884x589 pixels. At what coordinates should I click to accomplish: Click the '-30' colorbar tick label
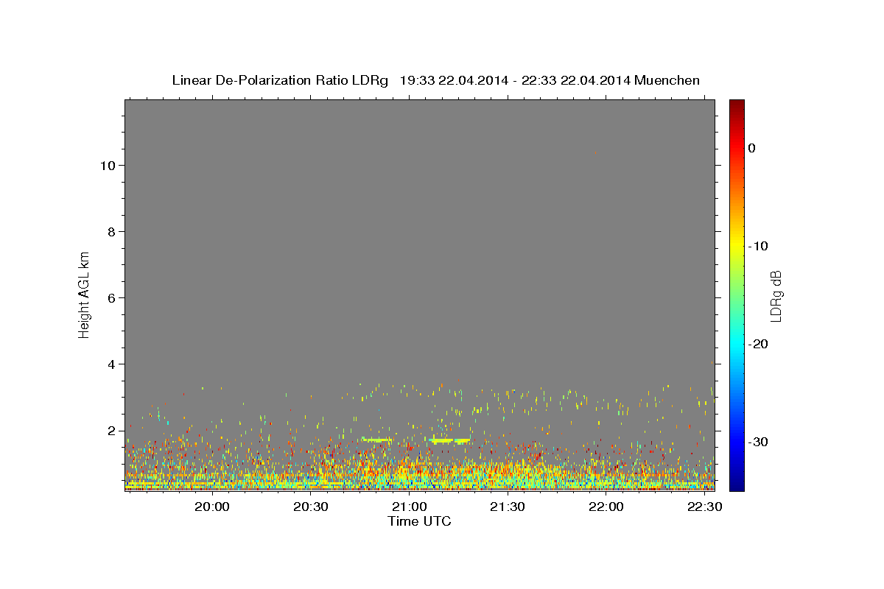click(759, 442)
